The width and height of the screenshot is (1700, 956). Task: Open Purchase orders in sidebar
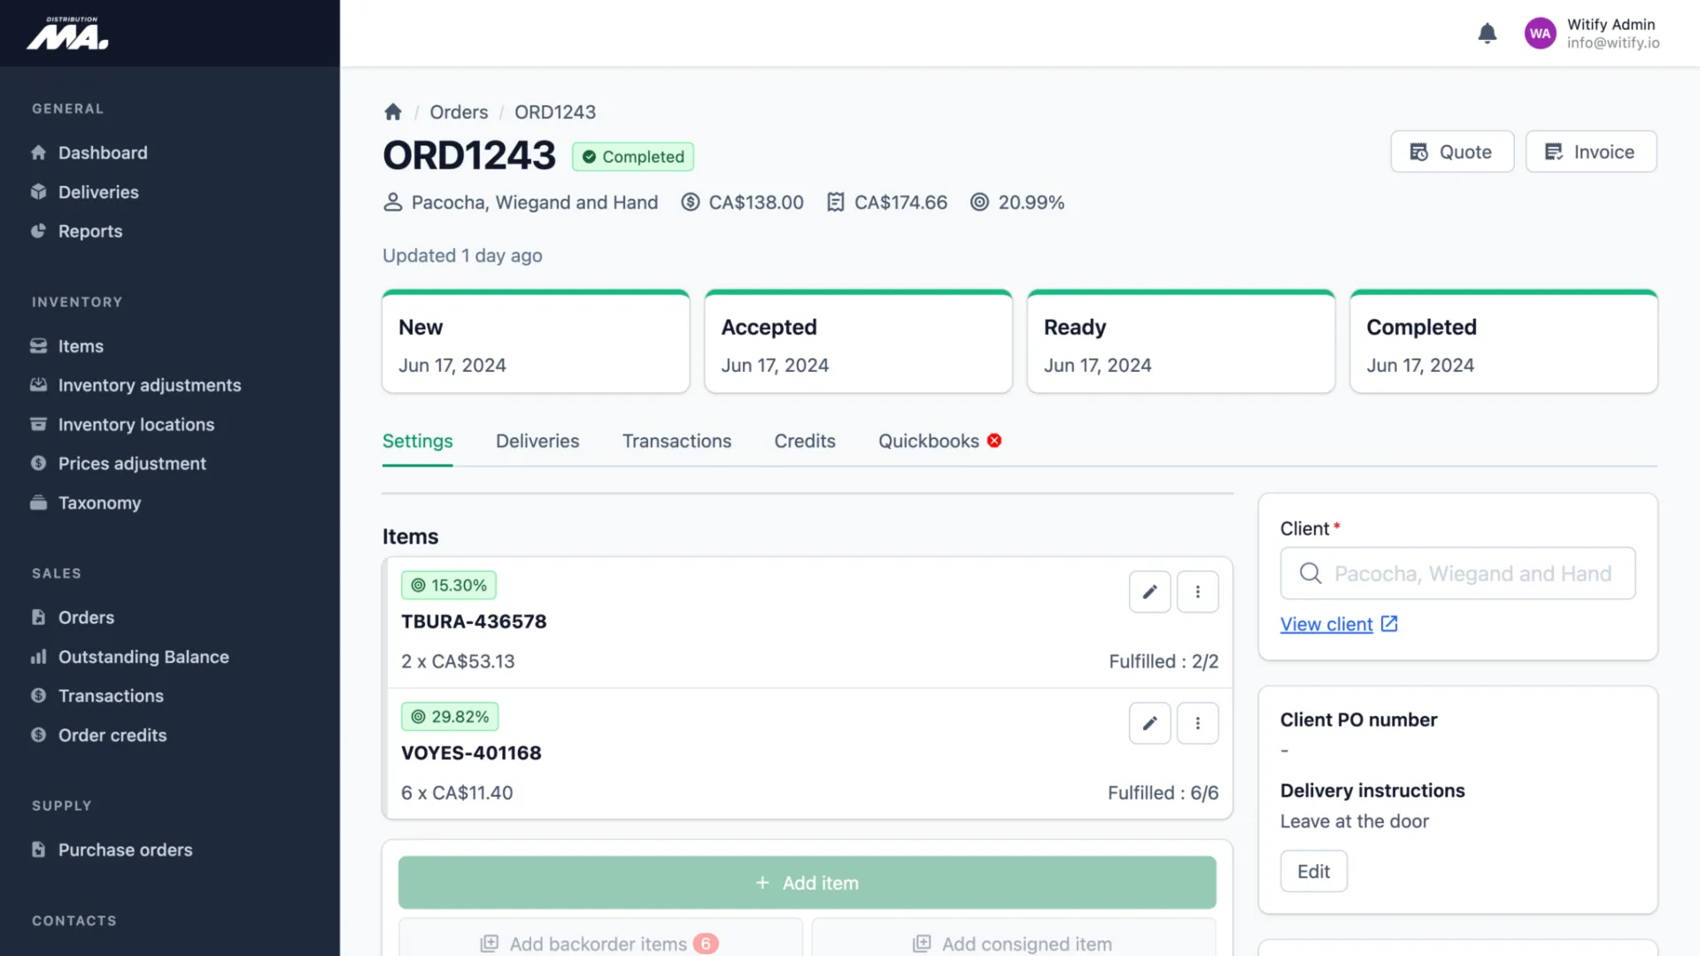tap(125, 850)
